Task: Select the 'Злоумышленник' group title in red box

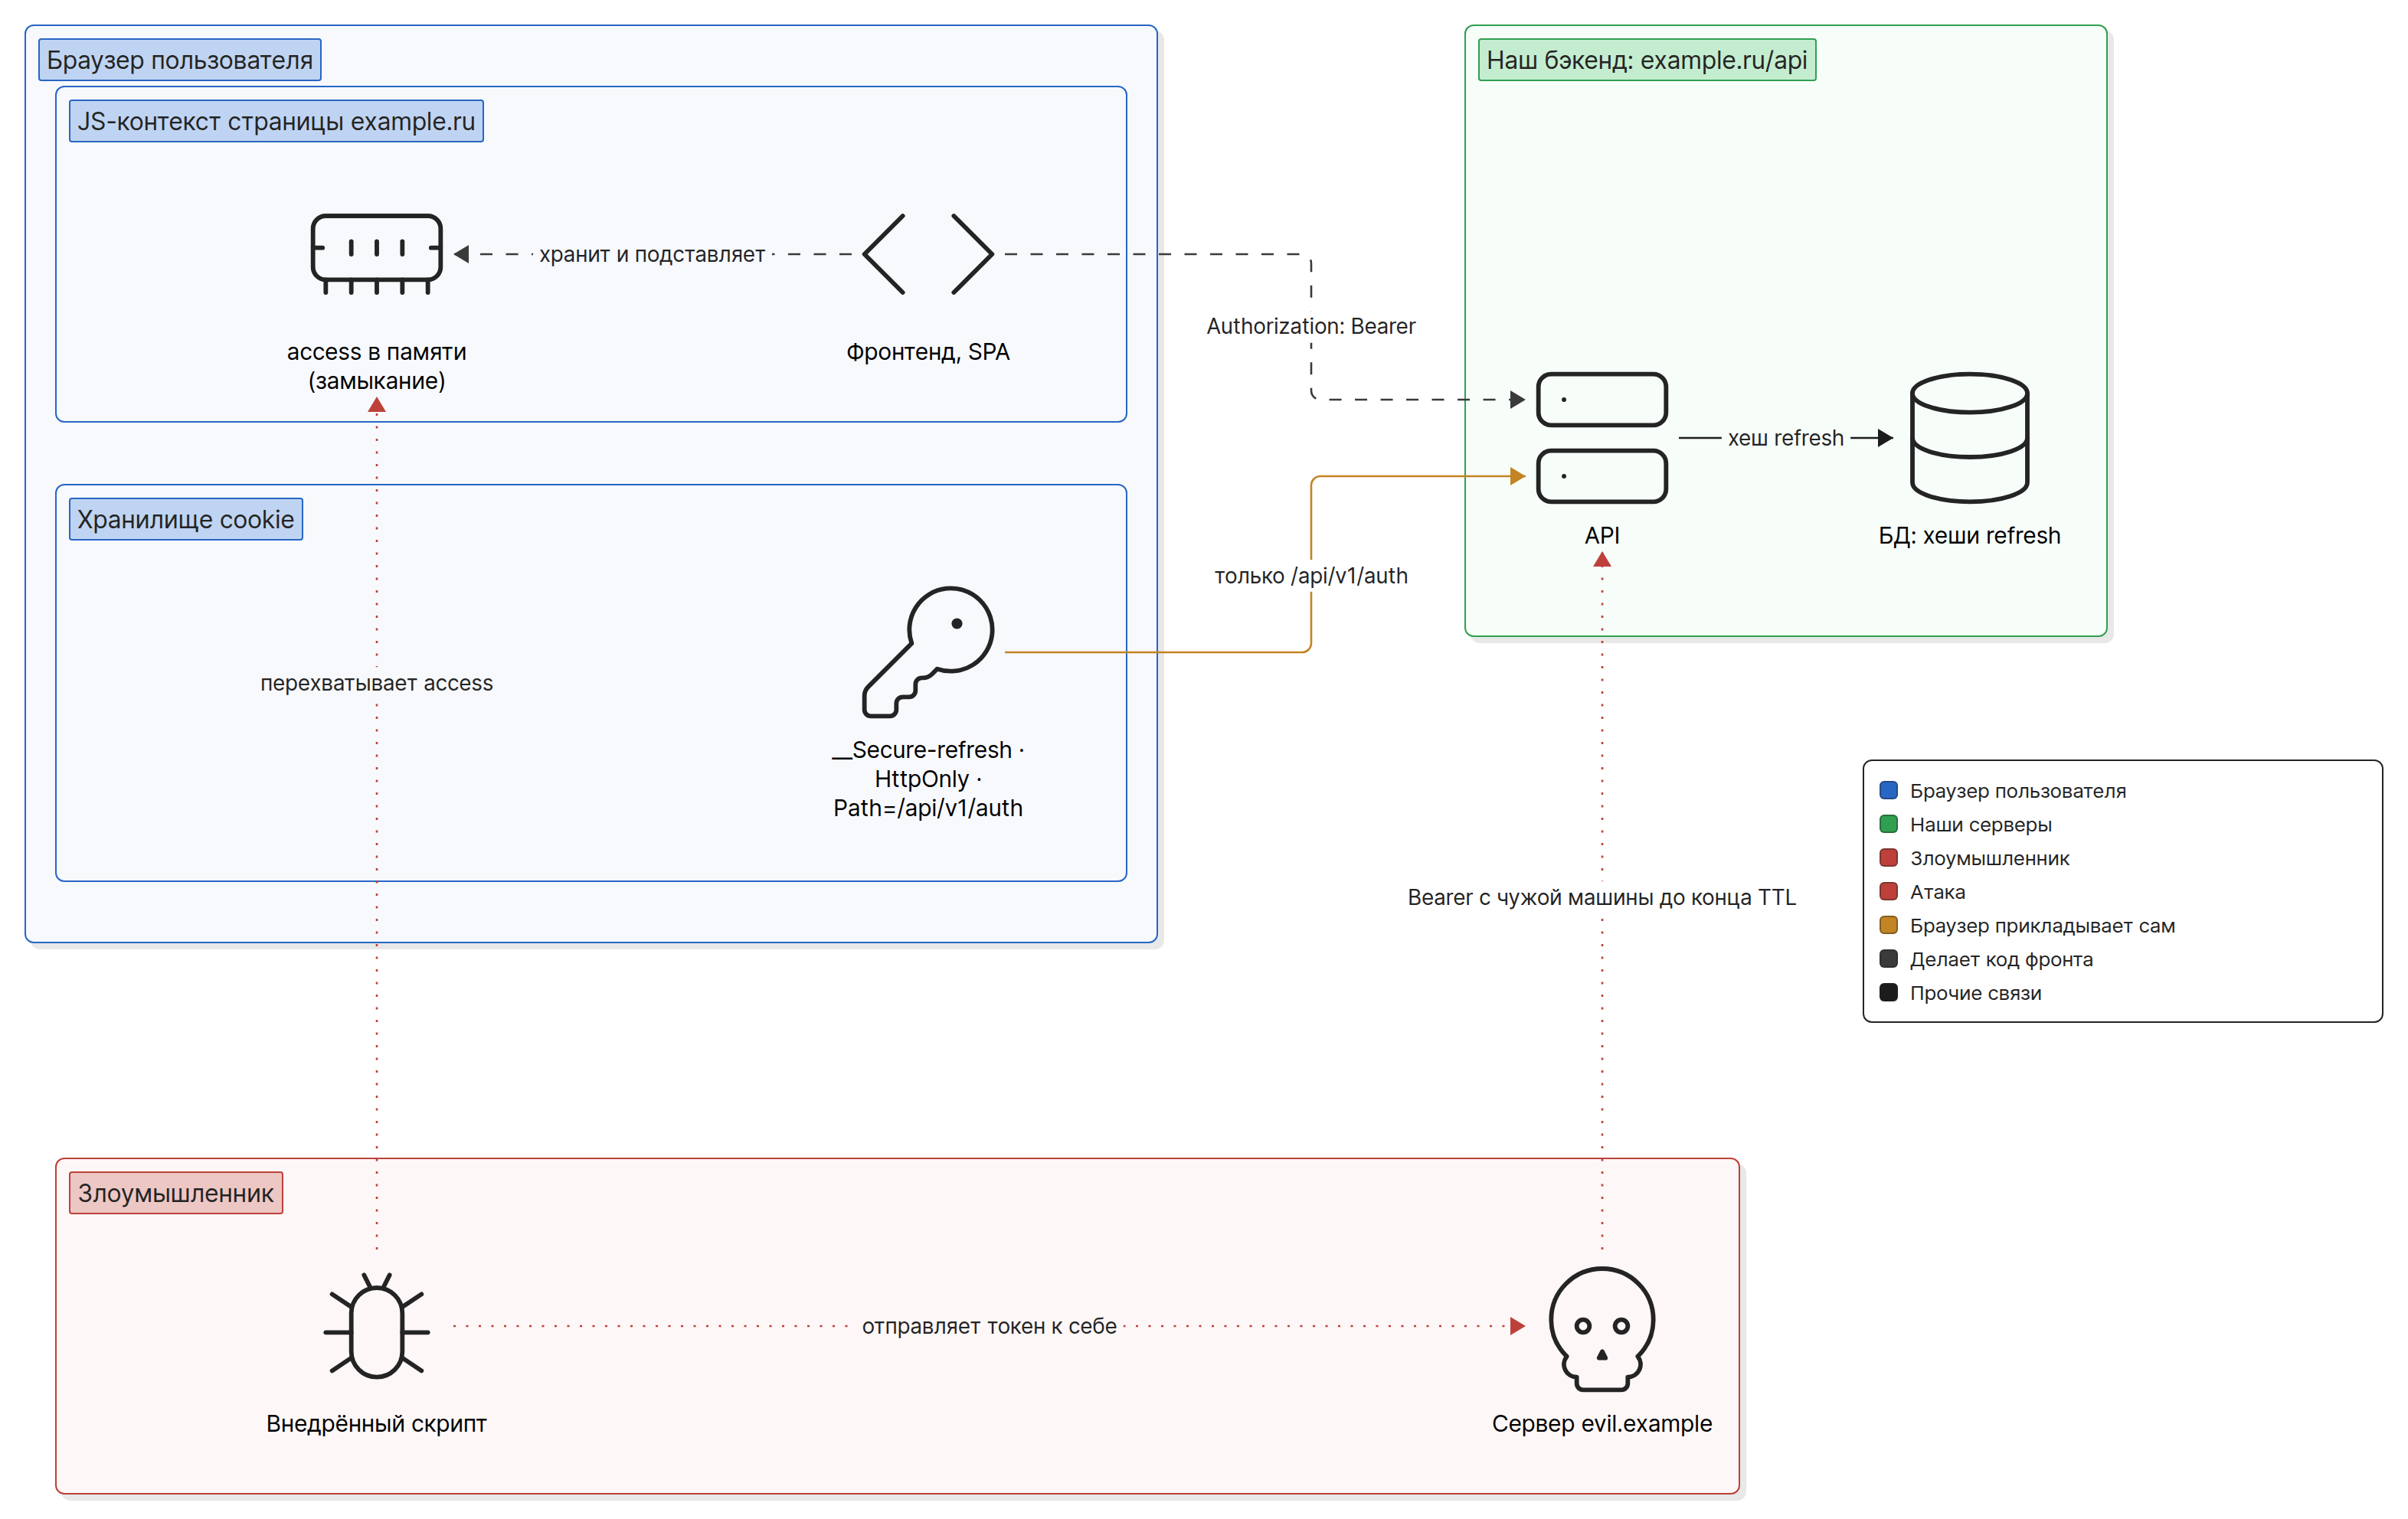Action: [x=175, y=1192]
